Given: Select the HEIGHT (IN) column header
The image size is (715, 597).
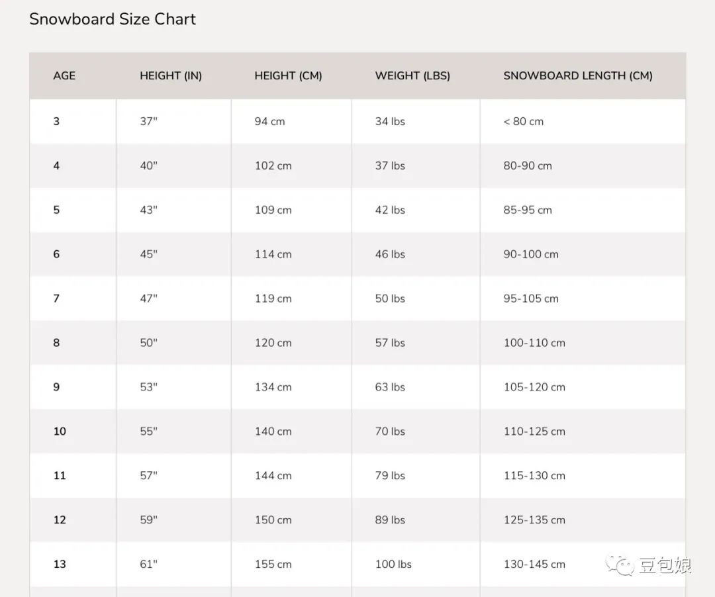Looking at the screenshot, I should click(x=171, y=75).
